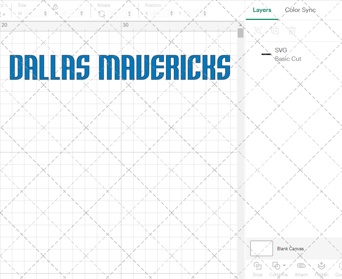Adjust the Position Y stepper arrows
Viewport: 342px width, 279px height.
[205, 14]
